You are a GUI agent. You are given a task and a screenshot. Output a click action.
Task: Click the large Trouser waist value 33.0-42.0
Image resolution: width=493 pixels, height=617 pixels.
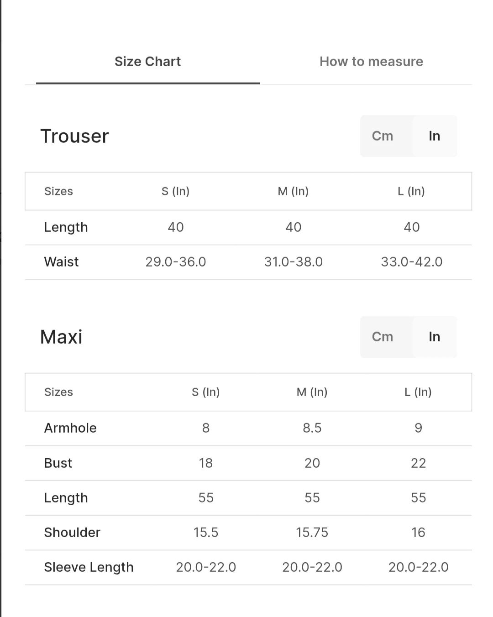[412, 262]
